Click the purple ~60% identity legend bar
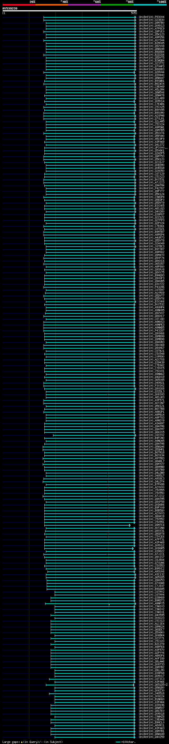Screen dimensions: 169x744 84,5
